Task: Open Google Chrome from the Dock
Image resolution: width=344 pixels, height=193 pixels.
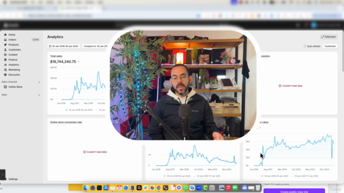Action: click(x=159, y=188)
